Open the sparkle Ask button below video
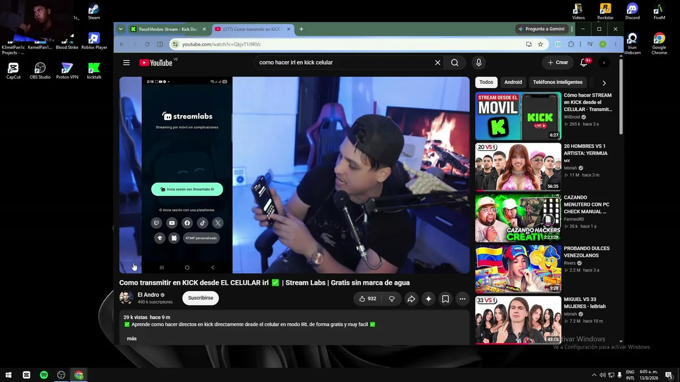Screen dimensions: 680x382 click(x=428, y=299)
